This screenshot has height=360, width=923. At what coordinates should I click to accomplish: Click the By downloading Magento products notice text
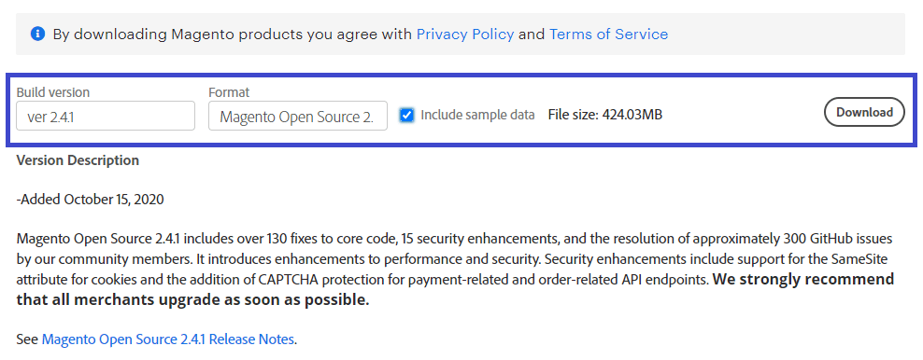pyautogui.click(x=361, y=35)
